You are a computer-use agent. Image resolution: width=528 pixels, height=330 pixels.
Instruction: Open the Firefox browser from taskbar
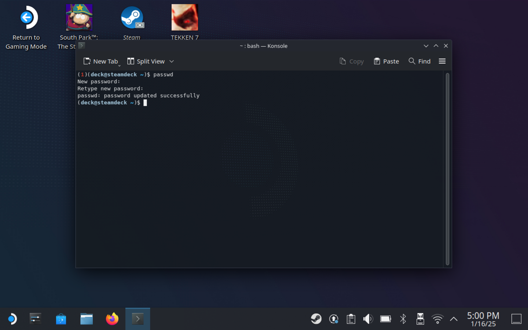pyautogui.click(x=112, y=319)
